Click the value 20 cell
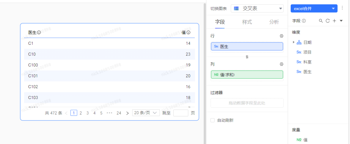 coord(188,76)
